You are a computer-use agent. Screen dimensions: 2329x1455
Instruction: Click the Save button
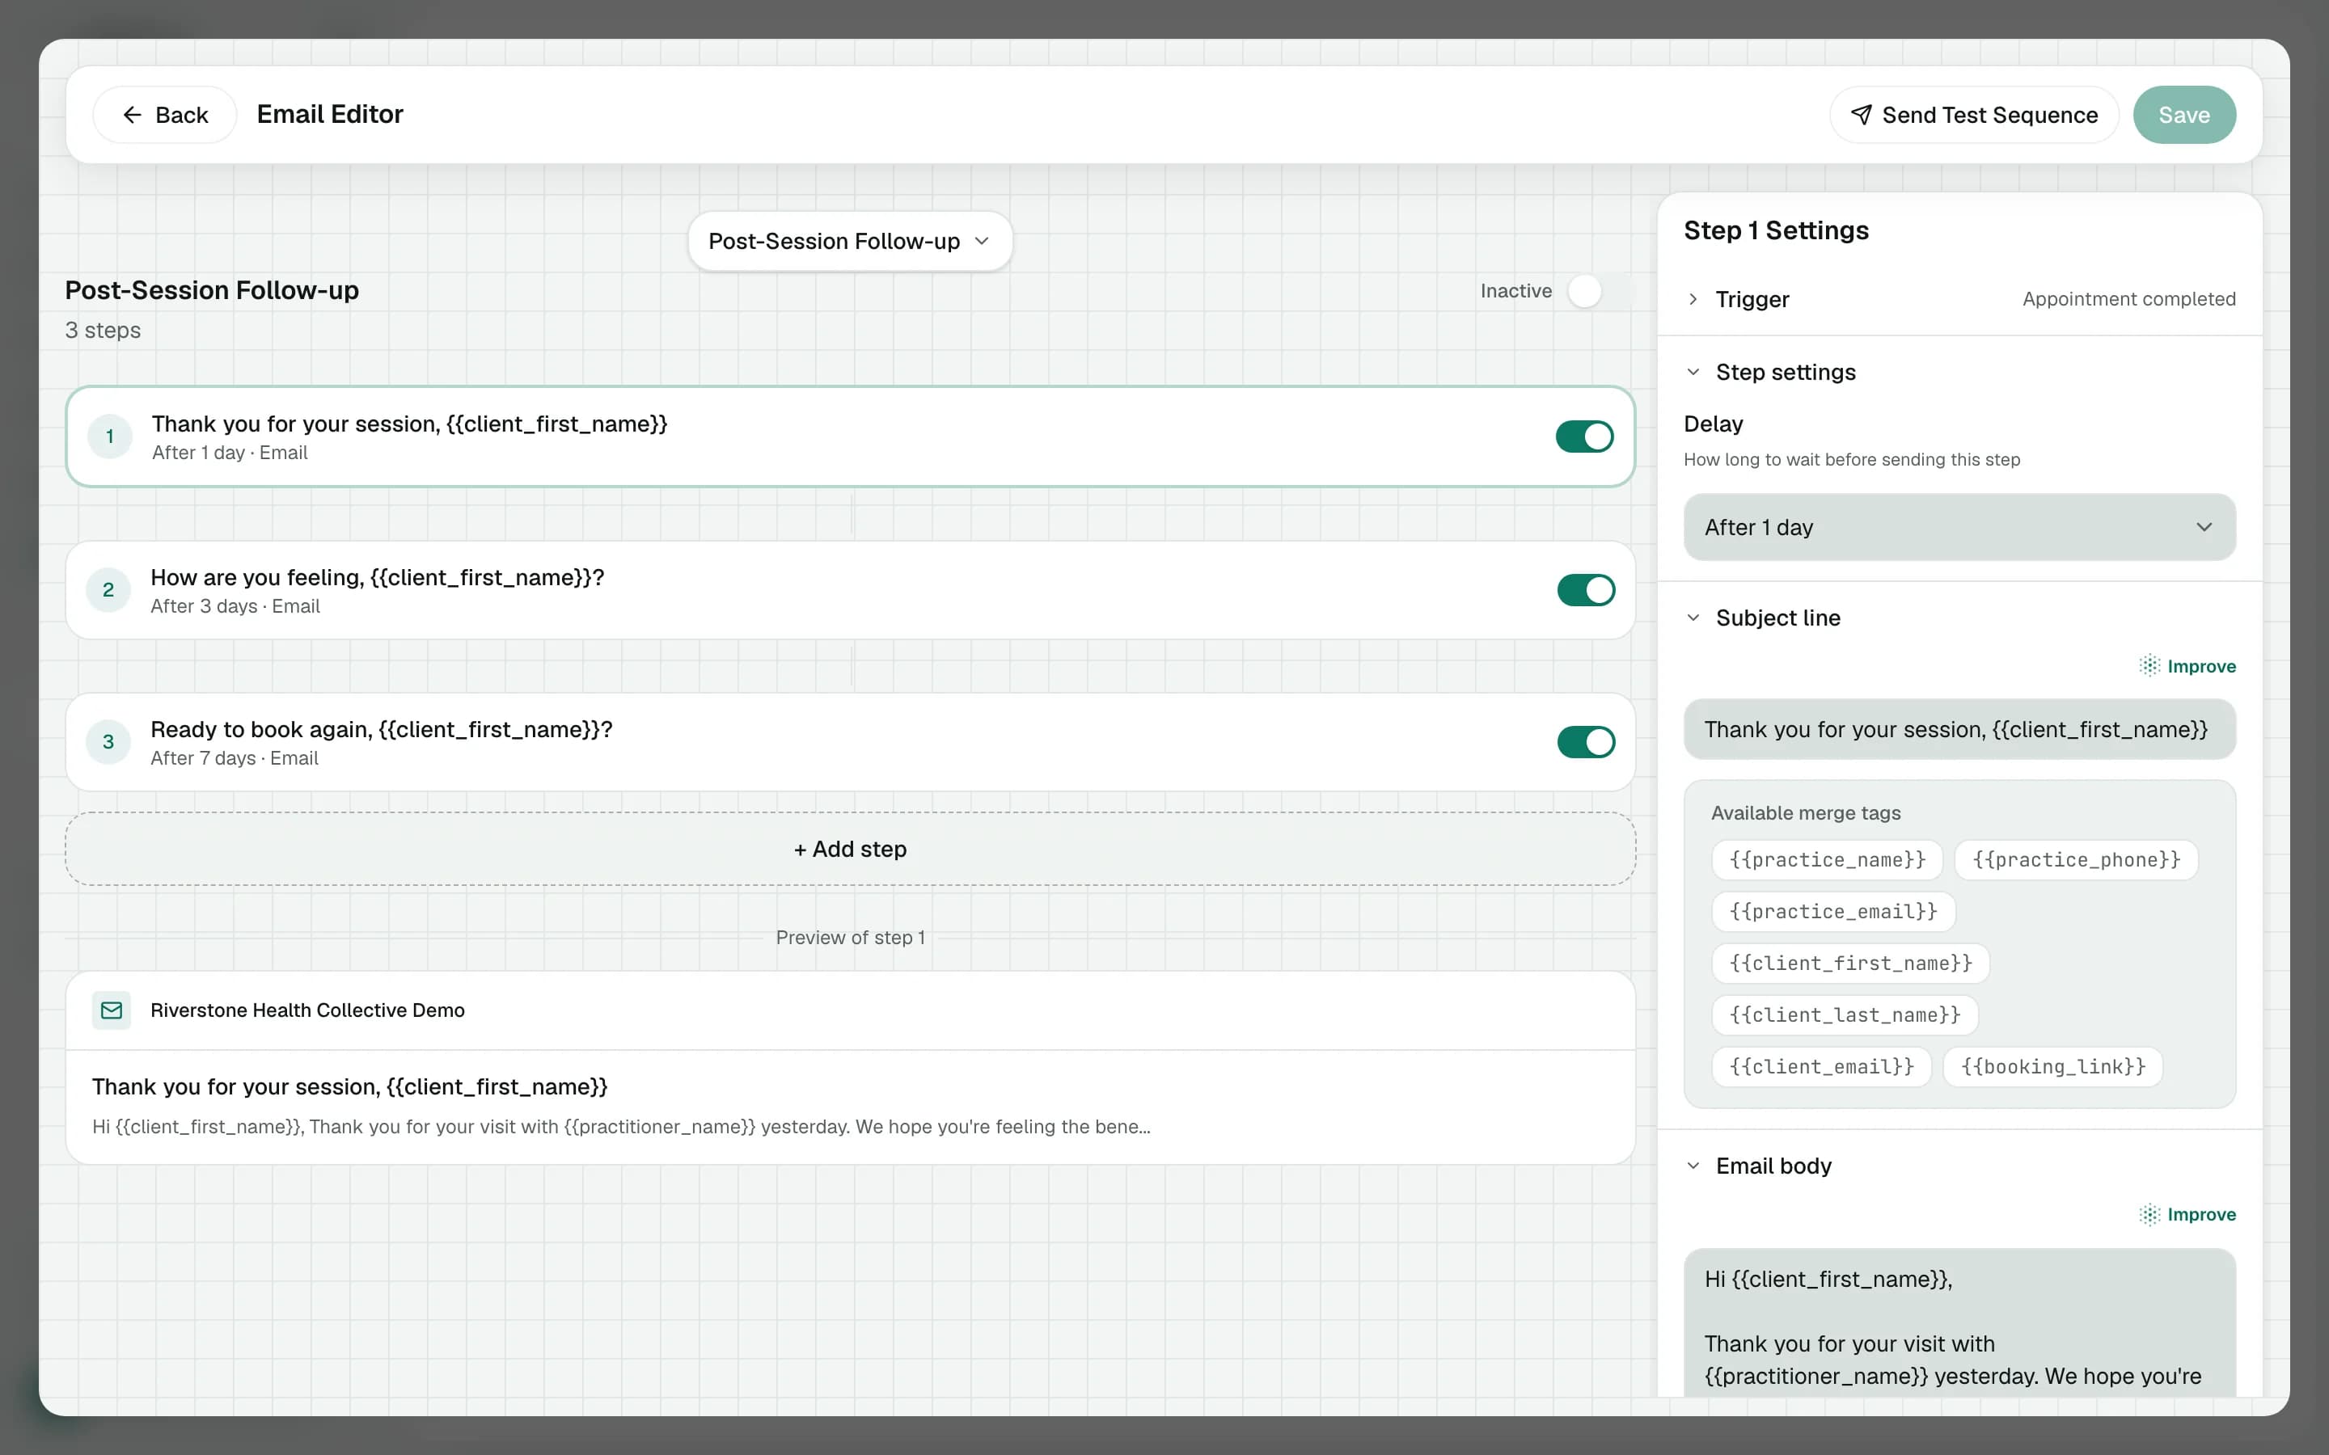tap(2183, 115)
